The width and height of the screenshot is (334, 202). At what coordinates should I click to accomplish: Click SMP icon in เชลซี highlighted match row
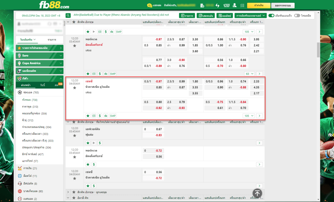click(x=113, y=116)
